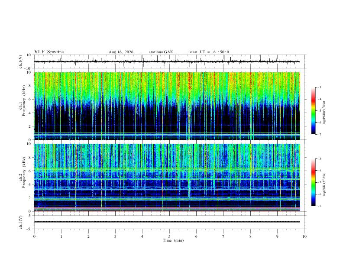Click the ch.1 spectrogram color scale bar
Image resolution: width=343 pixels, height=265 pixels.
click(313, 111)
